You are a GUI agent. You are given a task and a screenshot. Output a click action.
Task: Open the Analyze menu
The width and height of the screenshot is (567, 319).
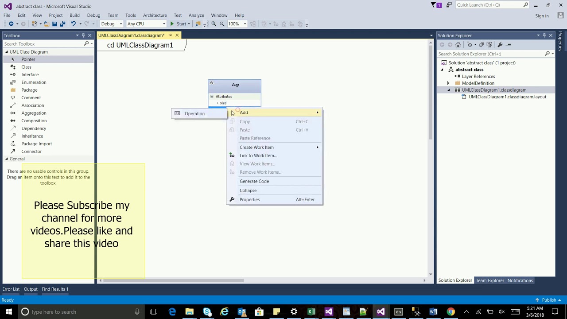196,15
